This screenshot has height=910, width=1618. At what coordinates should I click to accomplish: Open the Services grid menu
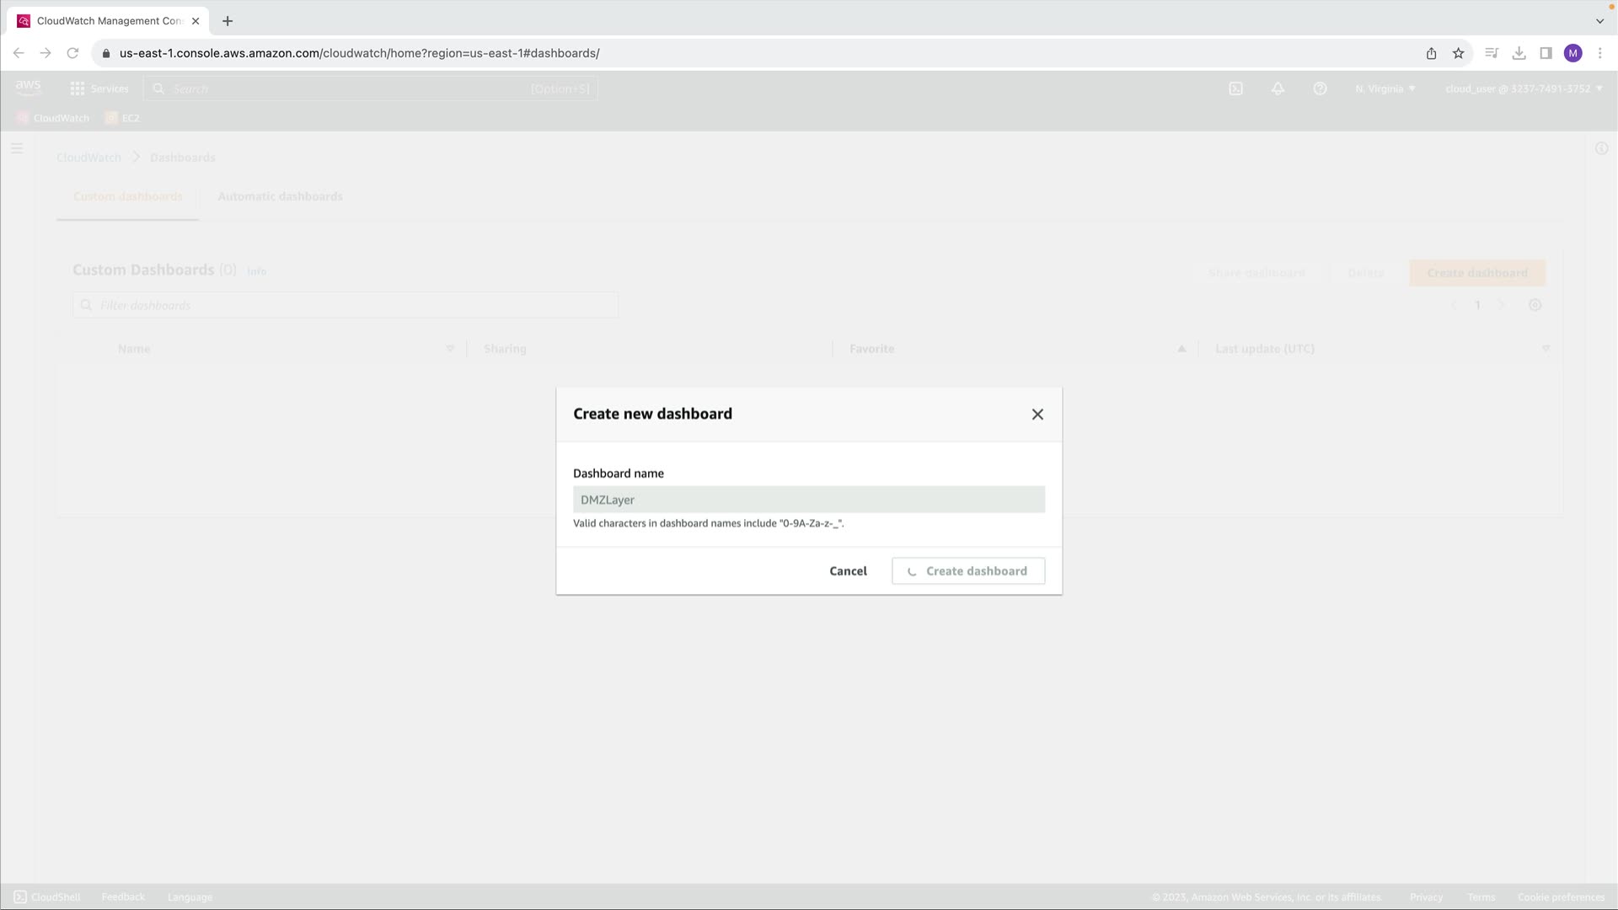coord(99,88)
